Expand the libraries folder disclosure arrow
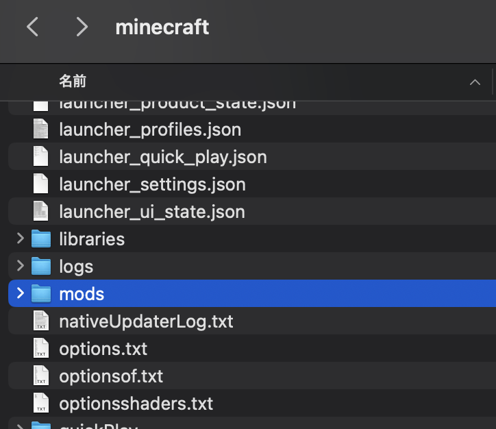Screen dimensions: 496x429 click(x=21, y=238)
